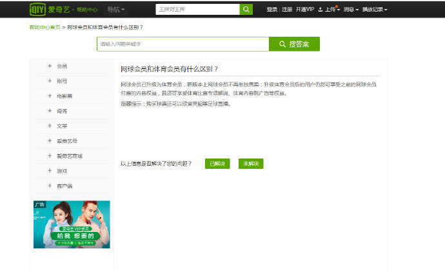Click the 开通VIP link
Screen dimensions: 445x270
coord(305,10)
